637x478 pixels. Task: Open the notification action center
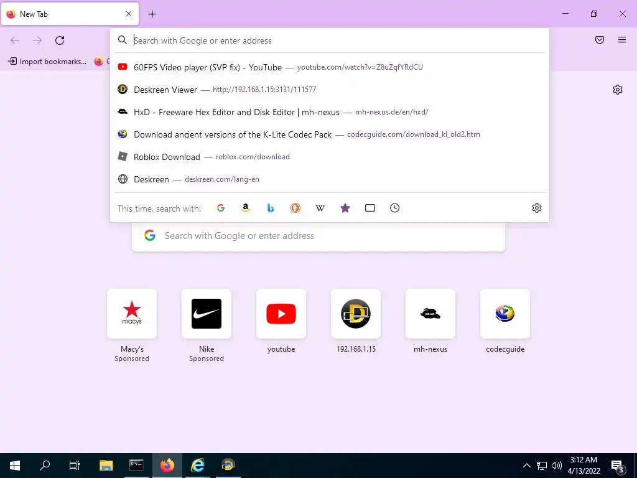(x=618, y=466)
